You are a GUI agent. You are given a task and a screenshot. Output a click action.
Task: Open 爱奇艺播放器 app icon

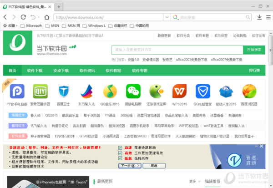[x=40, y=91]
